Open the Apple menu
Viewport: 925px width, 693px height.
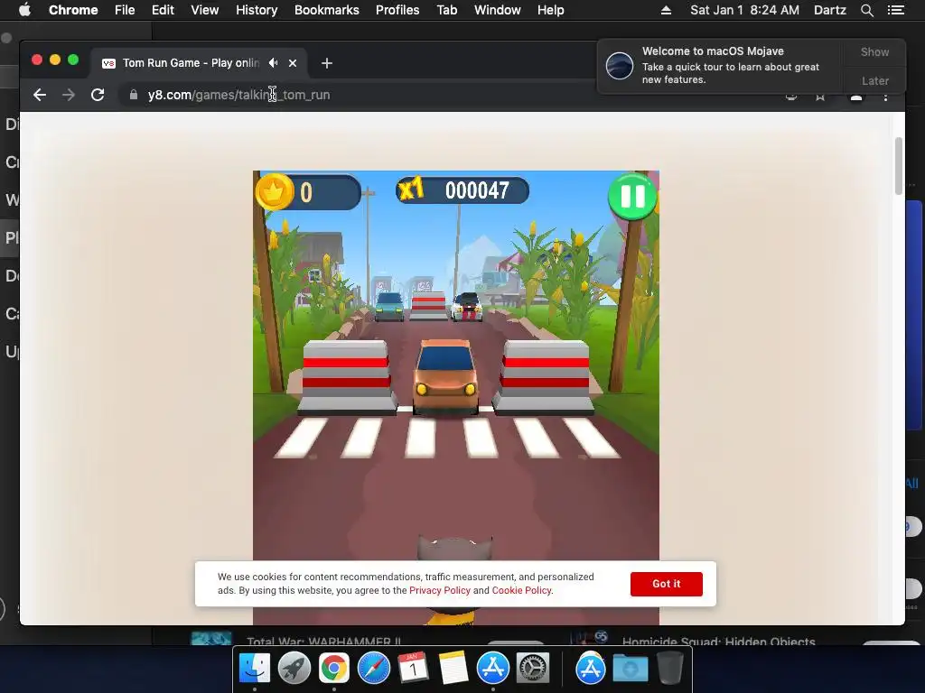click(24, 10)
